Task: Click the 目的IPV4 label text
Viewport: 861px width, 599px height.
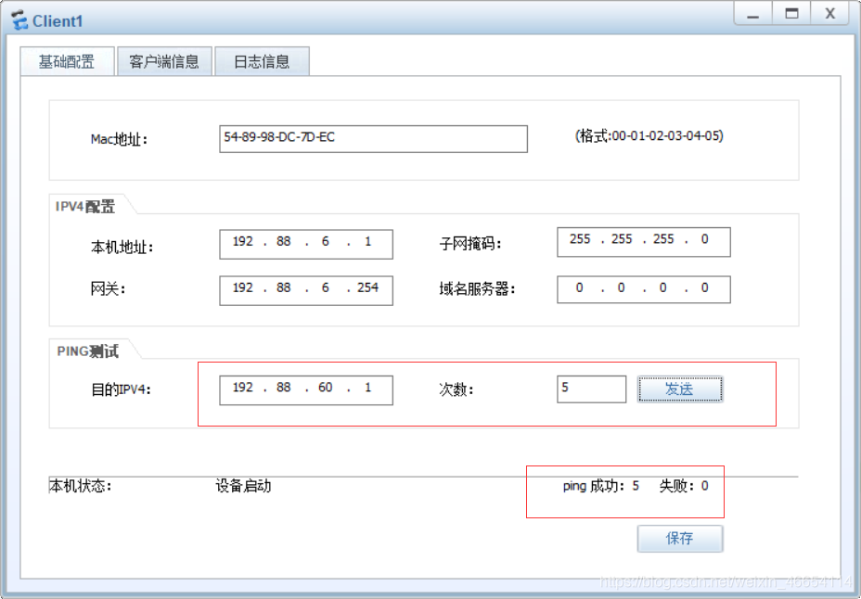Action: tap(121, 390)
